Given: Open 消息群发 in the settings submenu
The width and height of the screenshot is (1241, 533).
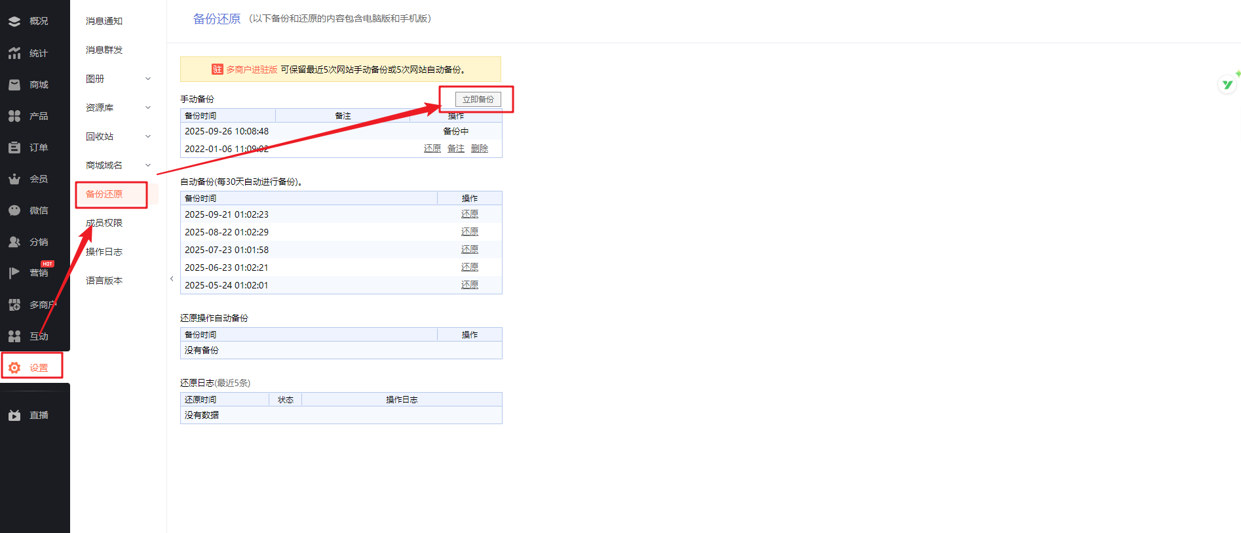Looking at the screenshot, I should pyautogui.click(x=104, y=50).
